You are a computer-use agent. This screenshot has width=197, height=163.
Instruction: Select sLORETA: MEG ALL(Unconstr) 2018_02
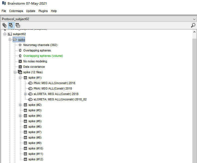coord(60,99)
